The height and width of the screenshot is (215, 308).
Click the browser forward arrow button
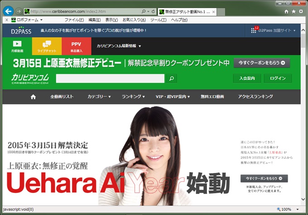point(19,11)
